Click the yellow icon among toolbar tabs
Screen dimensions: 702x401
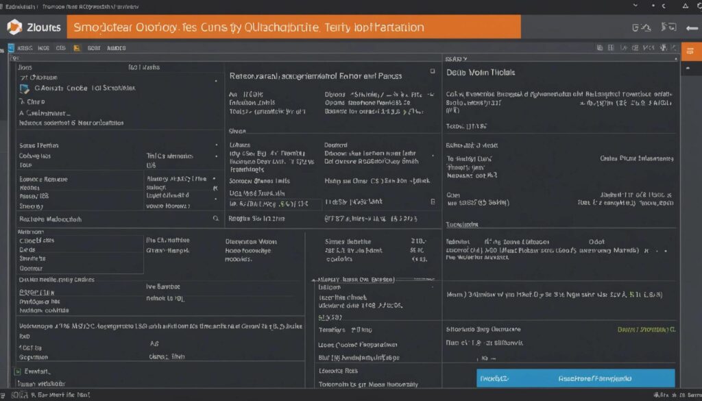77,48
